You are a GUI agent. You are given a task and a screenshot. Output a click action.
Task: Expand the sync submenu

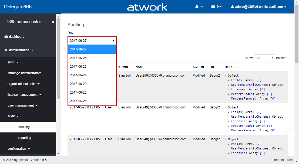click(x=13, y=62)
